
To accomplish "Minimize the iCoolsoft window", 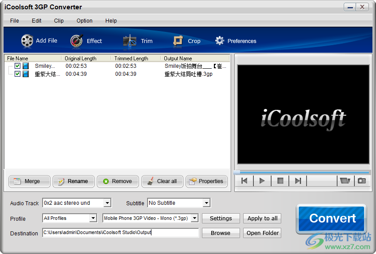I will pos(350,7).
